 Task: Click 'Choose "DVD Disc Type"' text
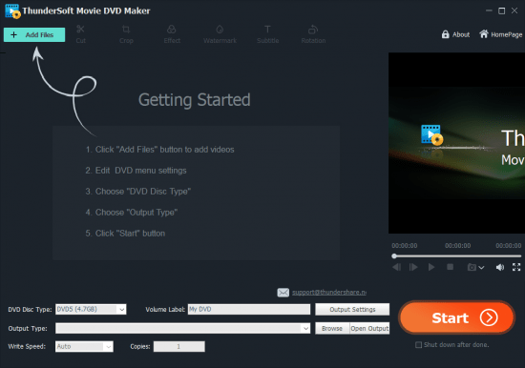[138, 191]
